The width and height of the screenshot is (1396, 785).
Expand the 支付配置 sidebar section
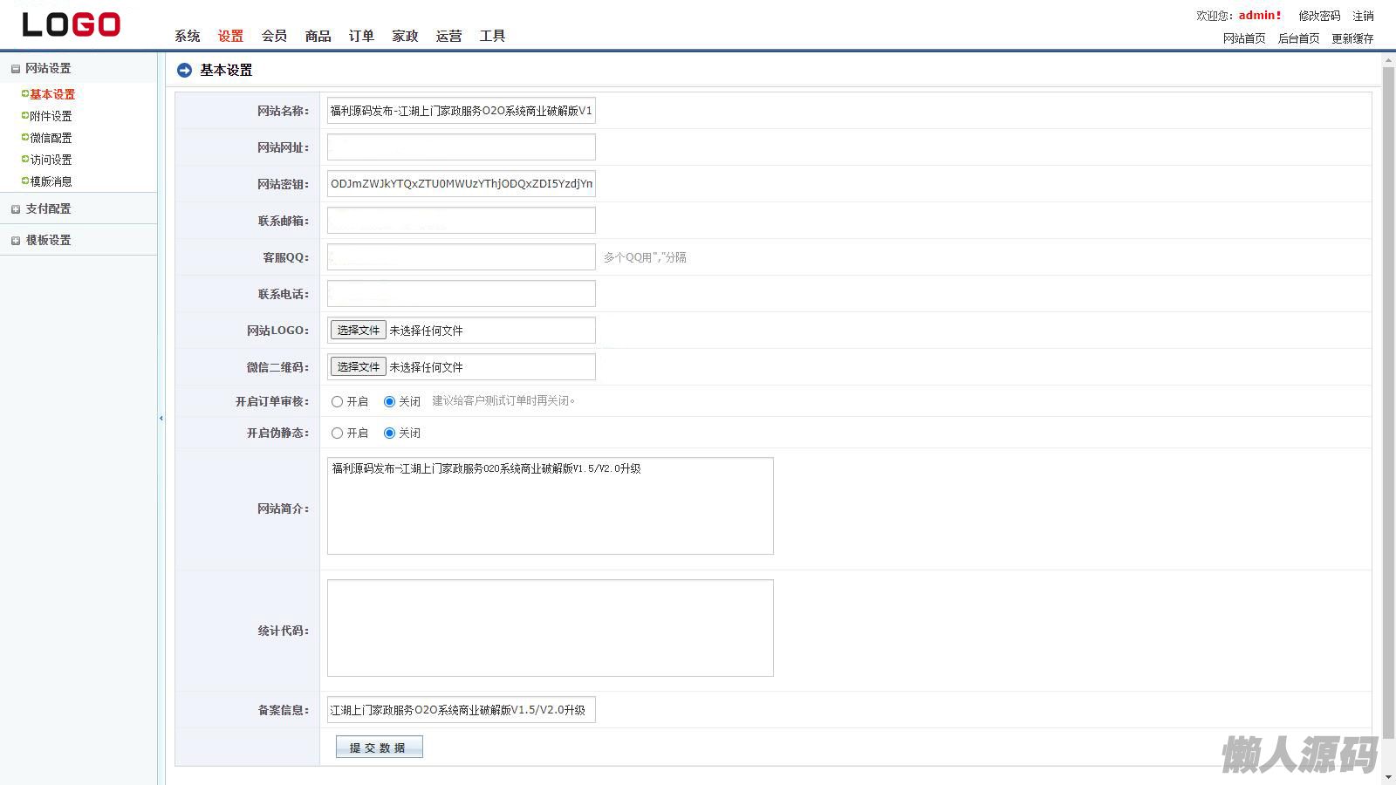[16, 209]
